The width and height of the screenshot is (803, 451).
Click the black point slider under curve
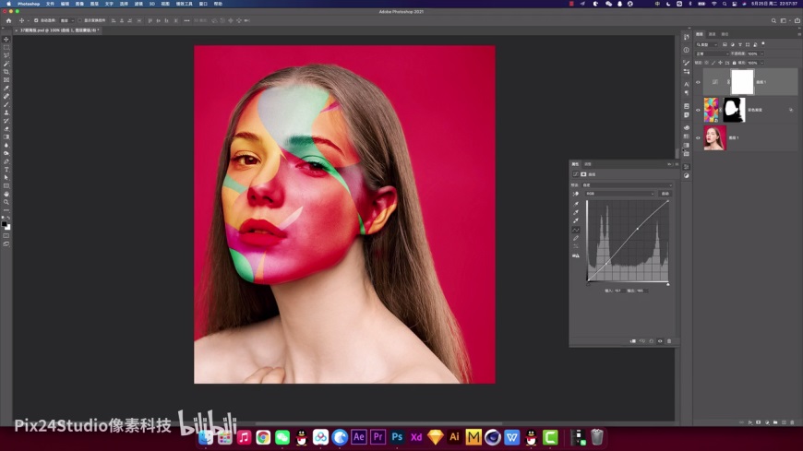(587, 284)
